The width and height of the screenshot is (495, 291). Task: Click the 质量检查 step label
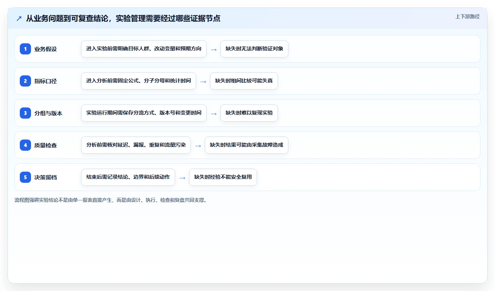pyautogui.click(x=46, y=145)
